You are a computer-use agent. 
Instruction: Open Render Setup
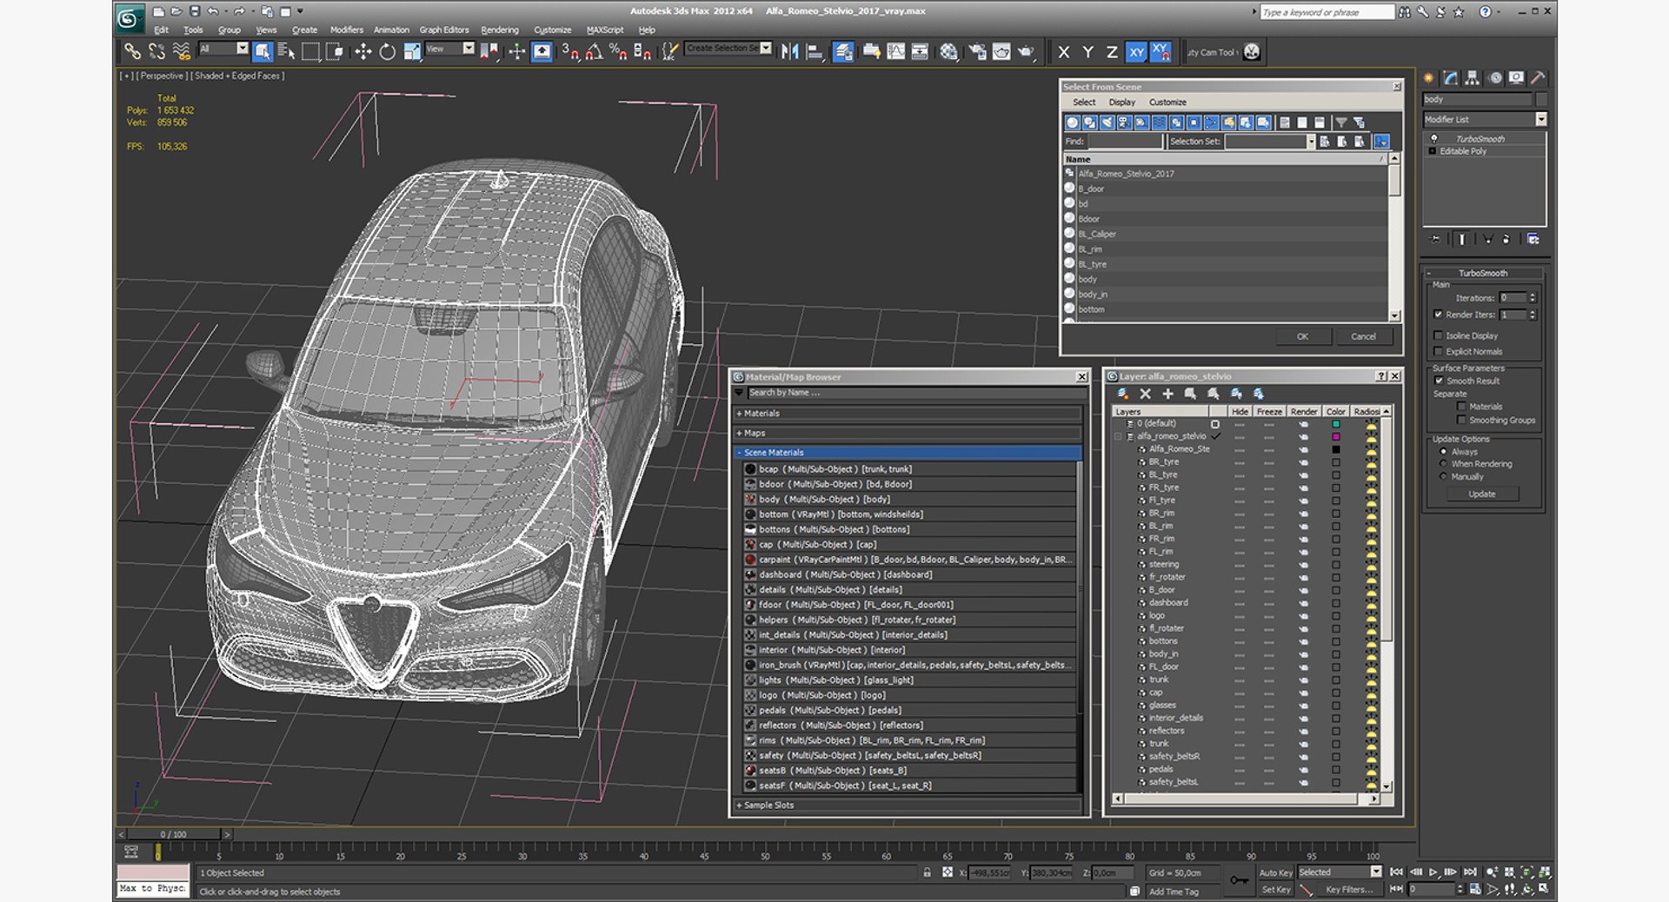tap(977, 52)
